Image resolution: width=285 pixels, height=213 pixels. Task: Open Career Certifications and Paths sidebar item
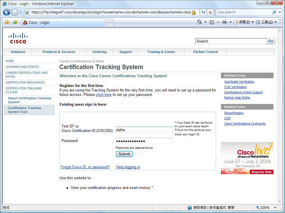[x=27, y=75]
